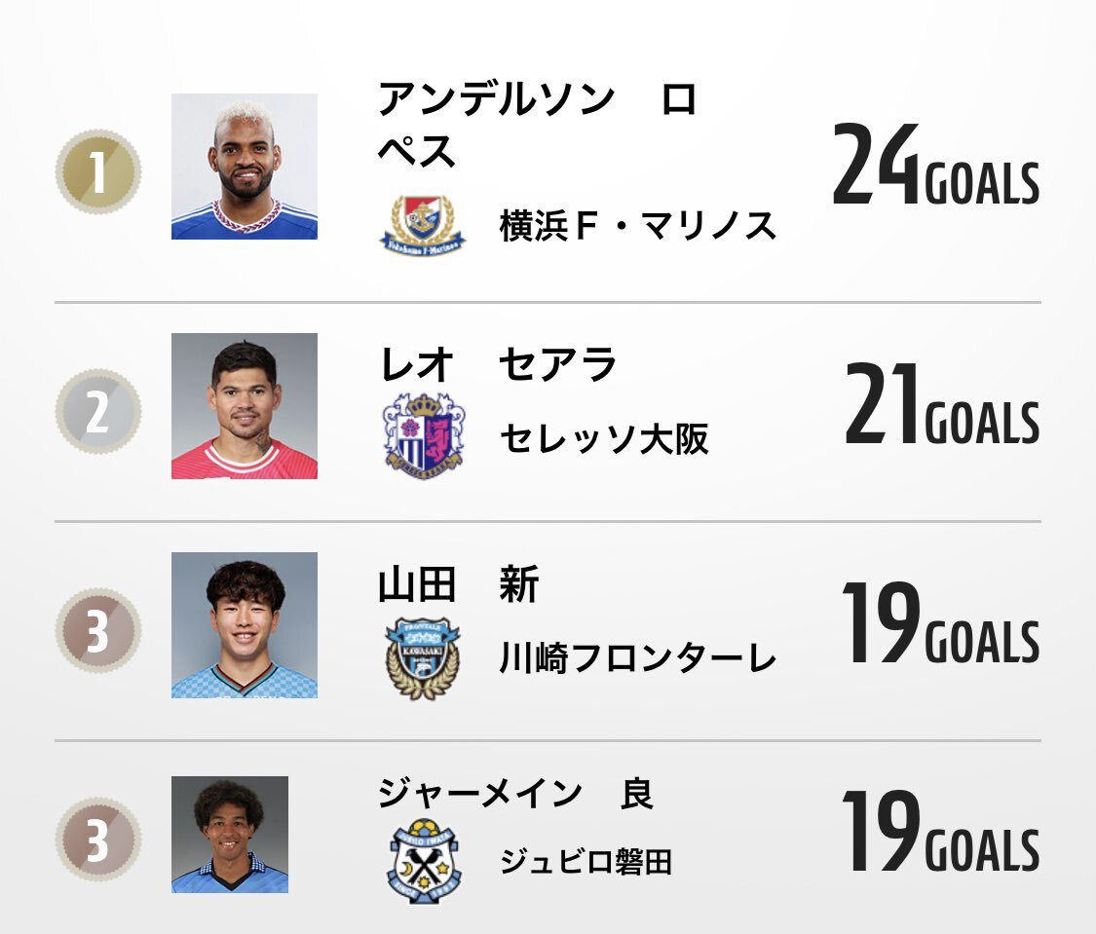The width and height of the screenshot is (1096, 934).
Task: Click the bronze rank 3 badge beside 山田 新
Action: click(98, 630)
